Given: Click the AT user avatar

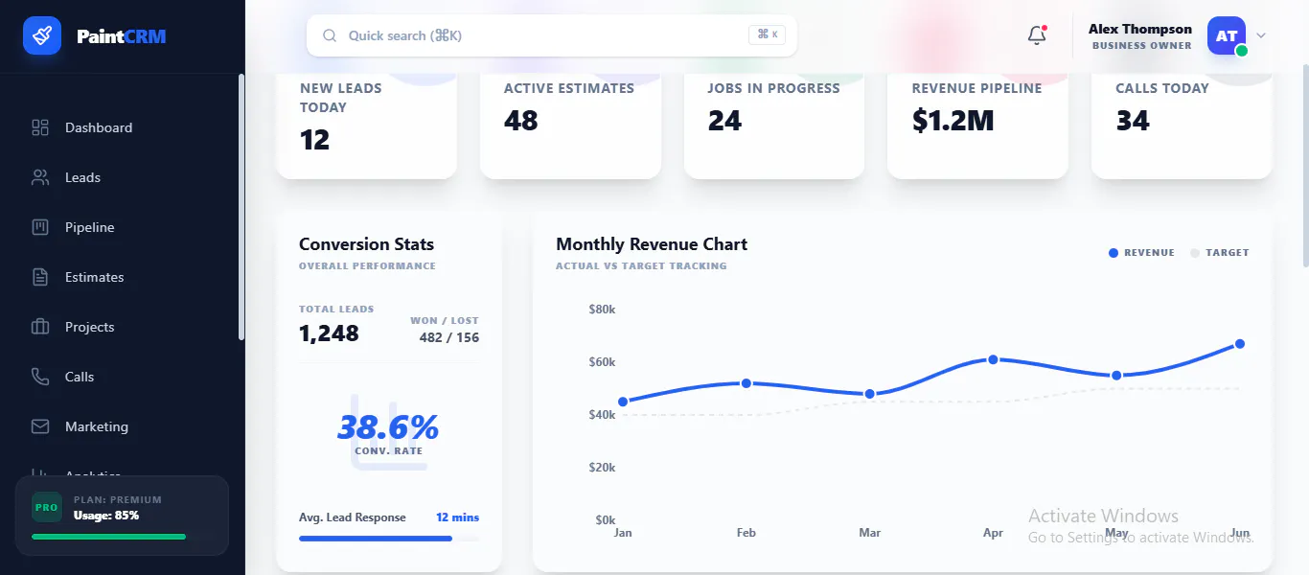Looking at the screenshot, I should [1227, 35].
